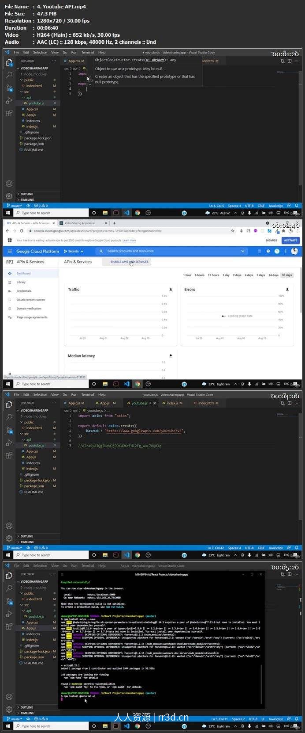Follow the Learn more link in the banner
Viewport: 305px width, 733px height.
click(x=129, y=241)
